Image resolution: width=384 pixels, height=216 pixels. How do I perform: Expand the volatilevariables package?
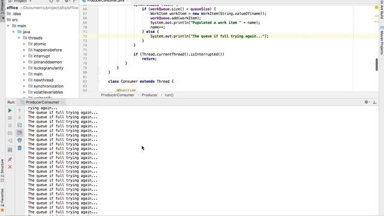[x=24, y=92]
